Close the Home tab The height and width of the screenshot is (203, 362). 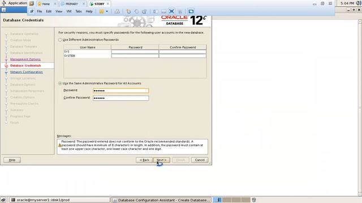(x=55, y=4)
